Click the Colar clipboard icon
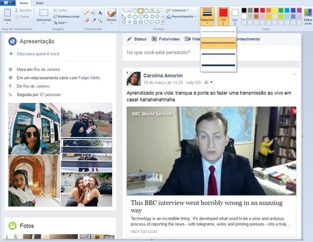The height and width of the screenshot is (242, 313). click(7, 13)
